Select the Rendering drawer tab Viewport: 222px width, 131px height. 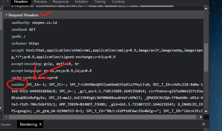tap(28, 124)
